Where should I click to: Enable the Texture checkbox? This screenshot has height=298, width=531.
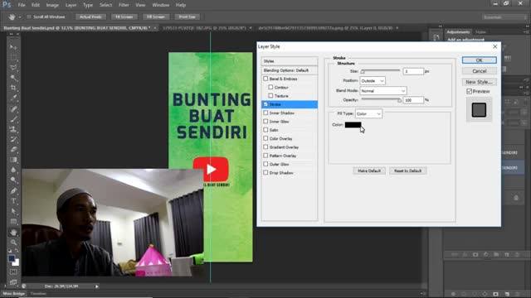pyautogui.click(x=270, y=96)
